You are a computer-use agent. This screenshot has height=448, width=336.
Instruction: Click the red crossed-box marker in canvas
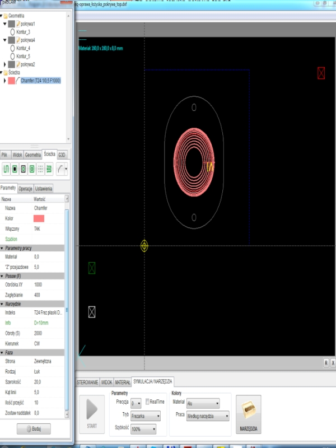pyautogui.click(x=321, y=73)
